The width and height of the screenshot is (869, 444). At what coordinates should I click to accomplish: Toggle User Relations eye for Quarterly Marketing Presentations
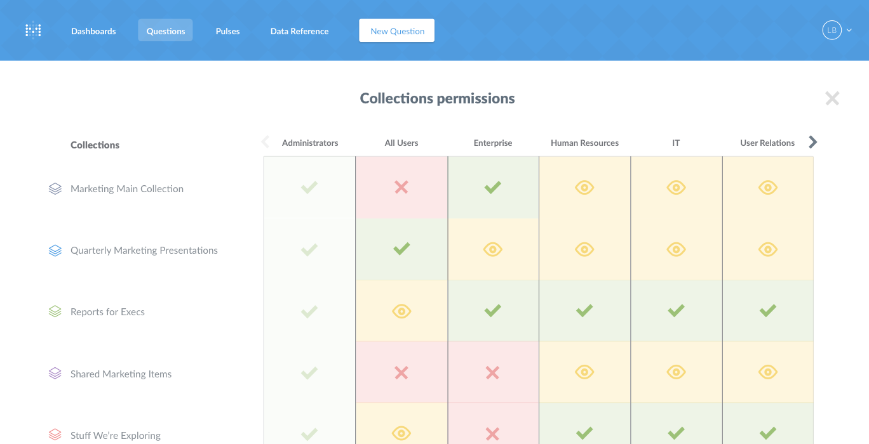(768, 249)
